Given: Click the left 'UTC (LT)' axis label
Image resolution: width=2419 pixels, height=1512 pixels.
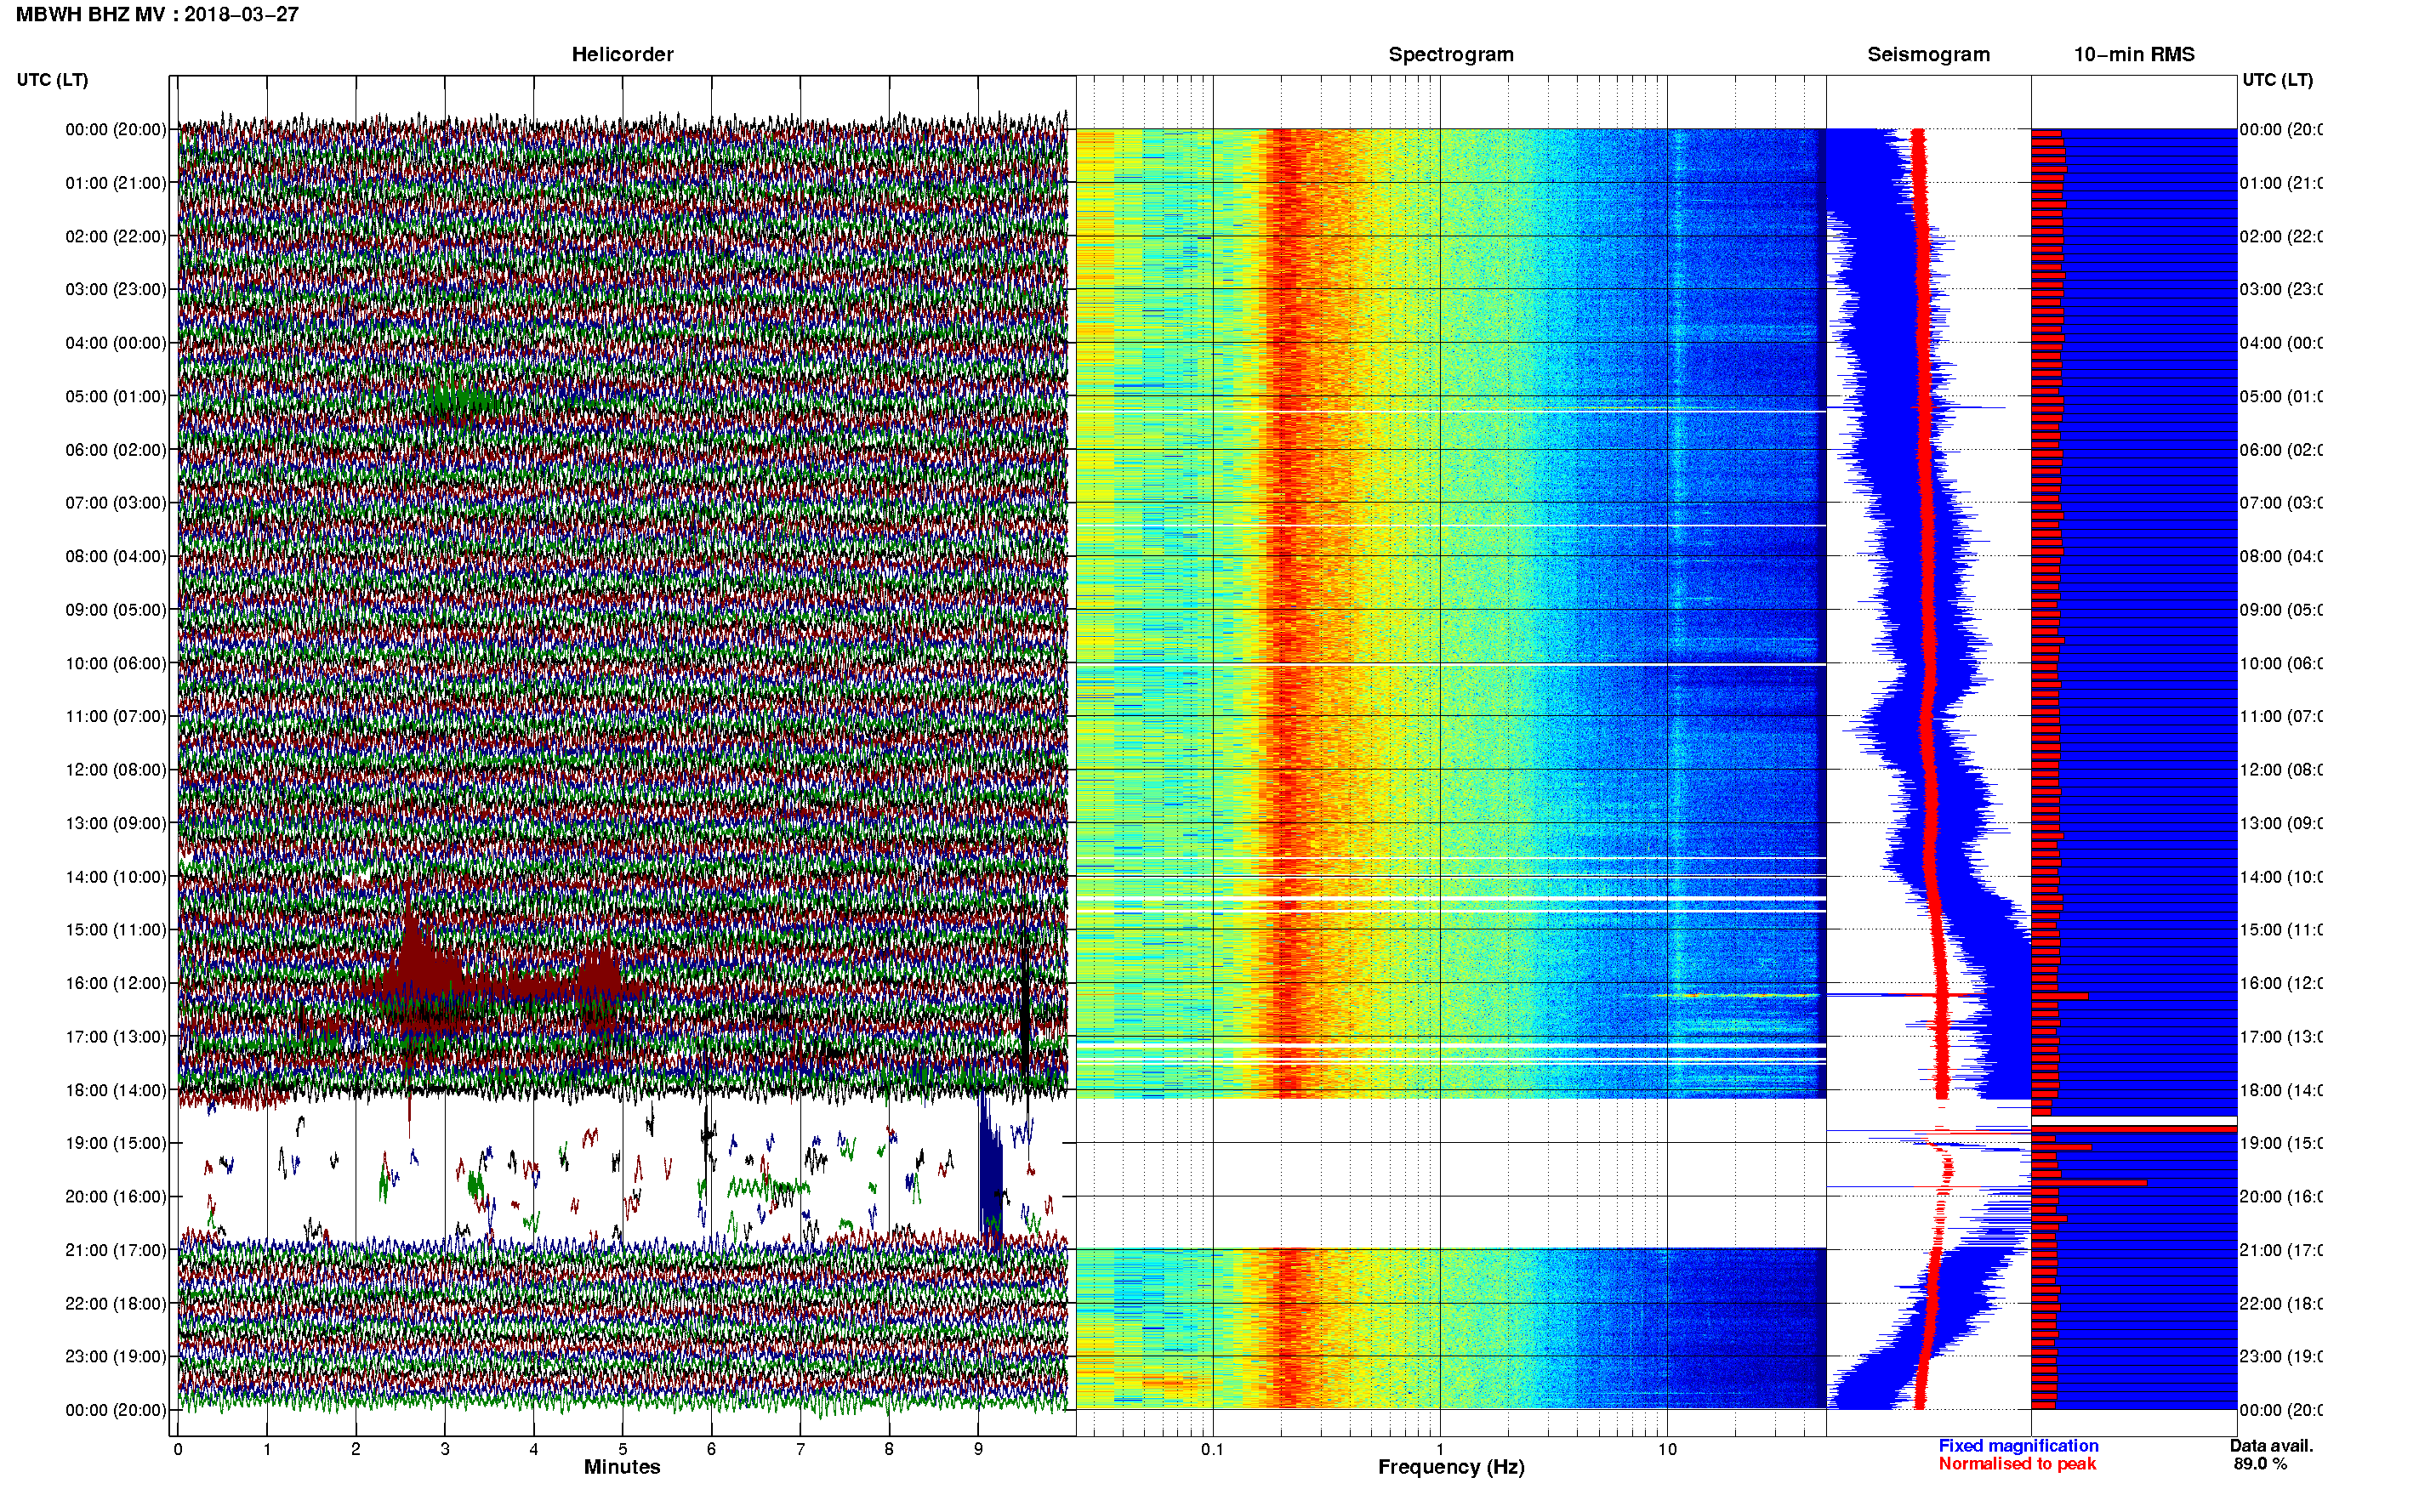Looking at the screenshot, I should [x=52, y=80].
